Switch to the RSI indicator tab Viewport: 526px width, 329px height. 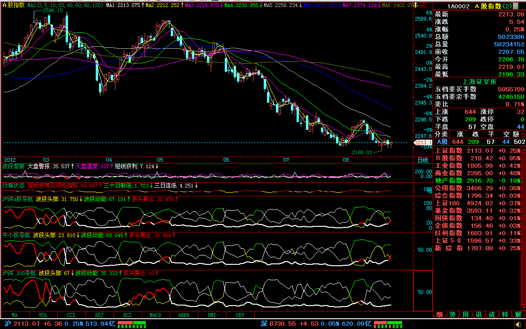coord(127,315)
